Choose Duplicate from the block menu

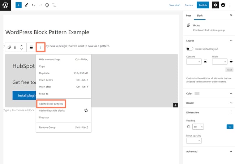(44, 73)
